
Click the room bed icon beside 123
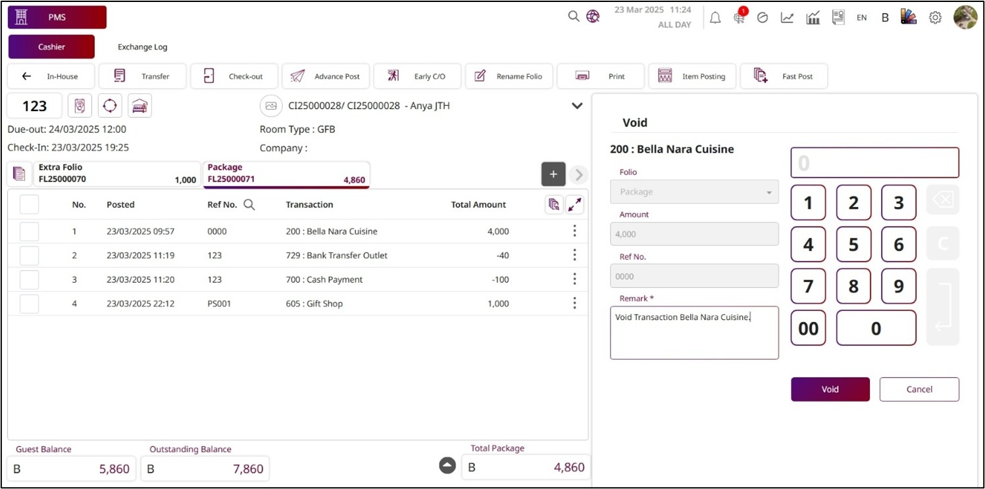(139, 106)
